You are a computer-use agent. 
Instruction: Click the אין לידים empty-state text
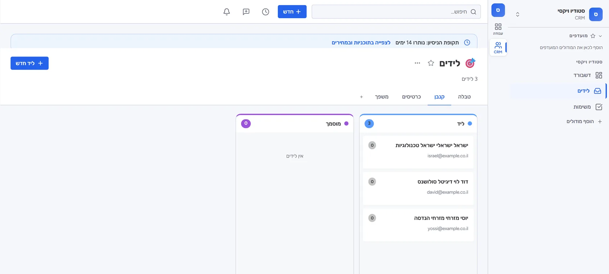[x=295, y=156]
